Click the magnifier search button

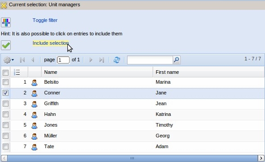click(176, 60)
